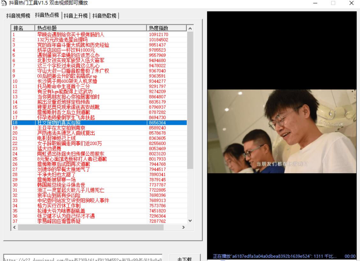Select row 陶虹退出张庭夫妇传媒公司股东
360x261 pixels.
99,154
